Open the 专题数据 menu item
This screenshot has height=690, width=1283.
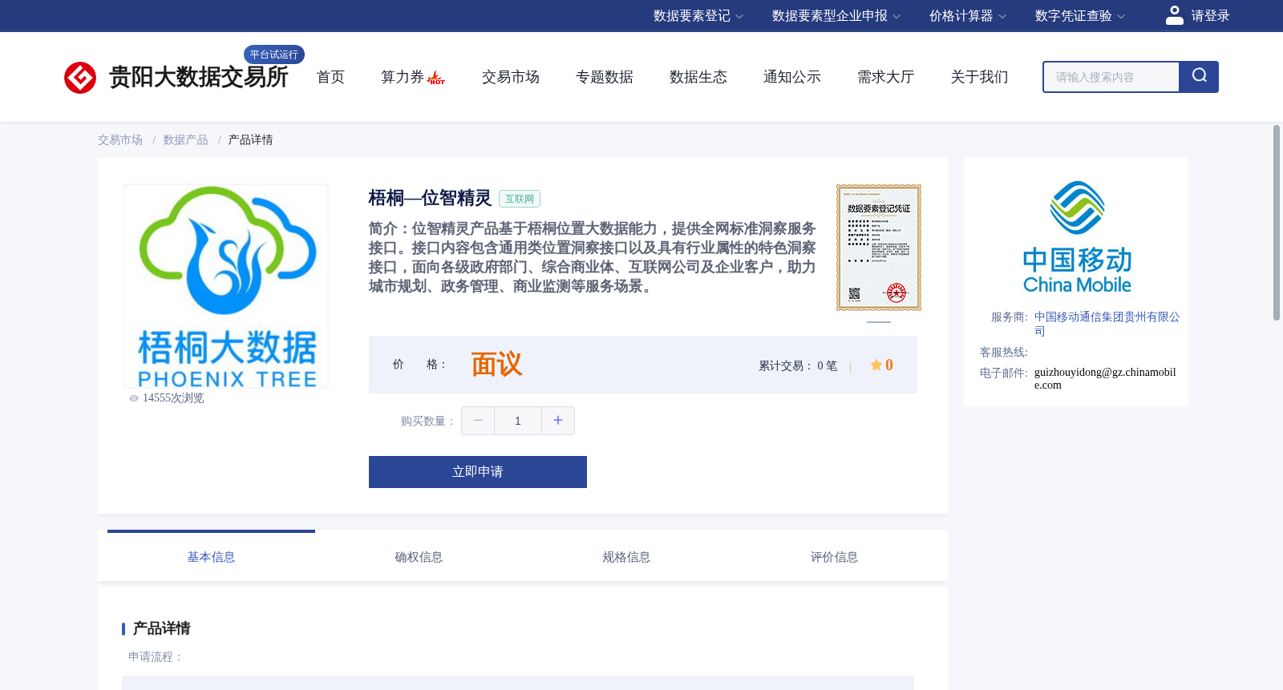(x=605, y=77)
